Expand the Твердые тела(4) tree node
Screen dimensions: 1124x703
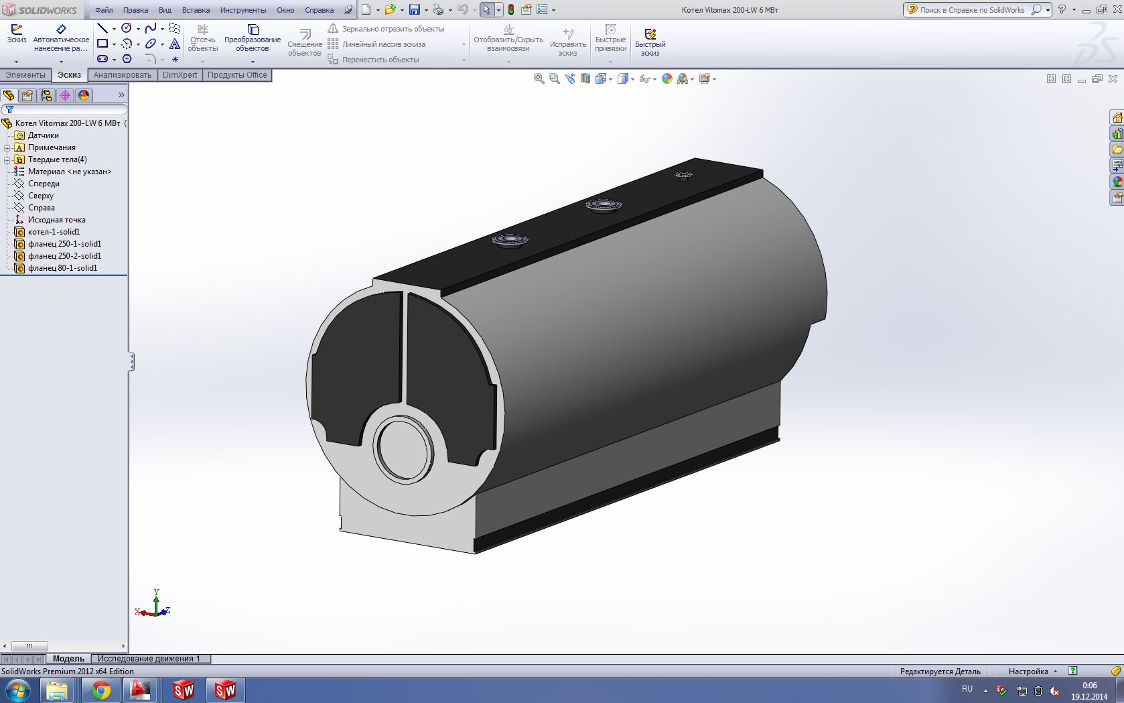tap(7, 159)
